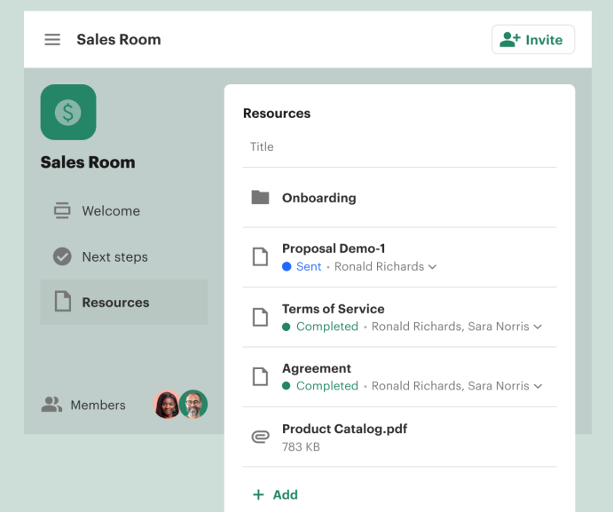Click the Agreement file icon
The image size is (613, 512).
click(x=260, y=376)
